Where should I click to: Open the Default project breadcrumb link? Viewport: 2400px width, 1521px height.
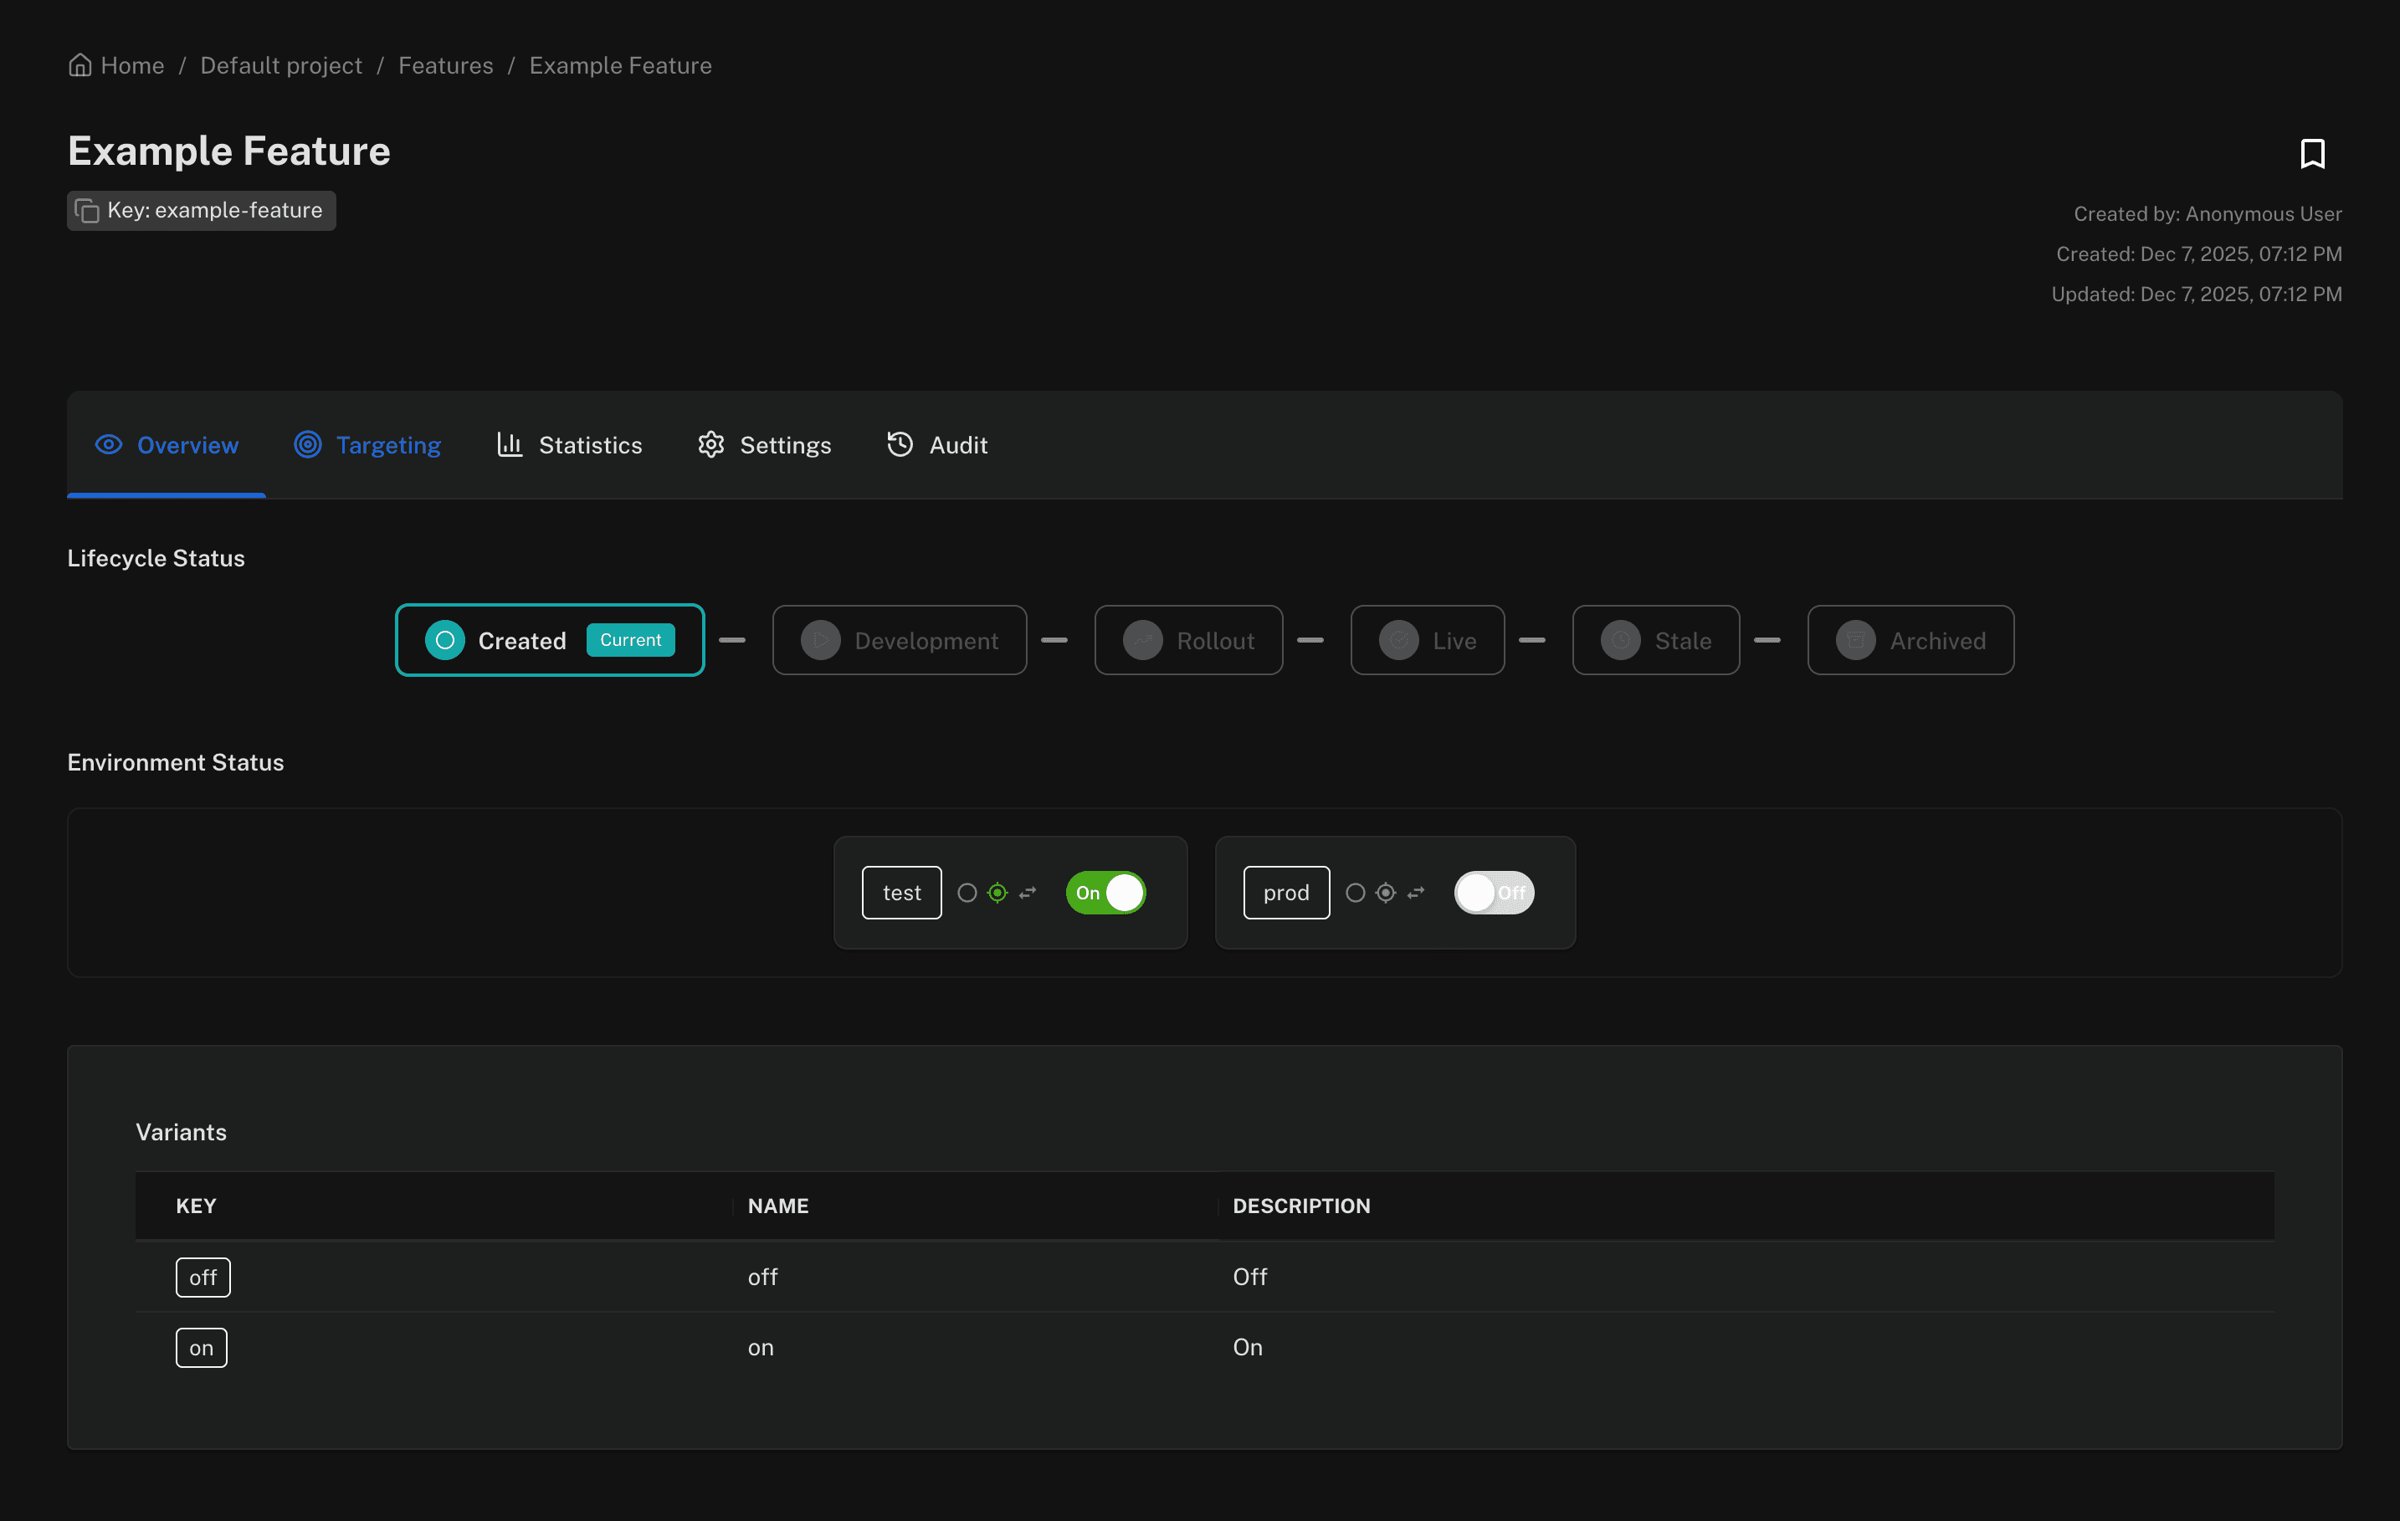280,64
